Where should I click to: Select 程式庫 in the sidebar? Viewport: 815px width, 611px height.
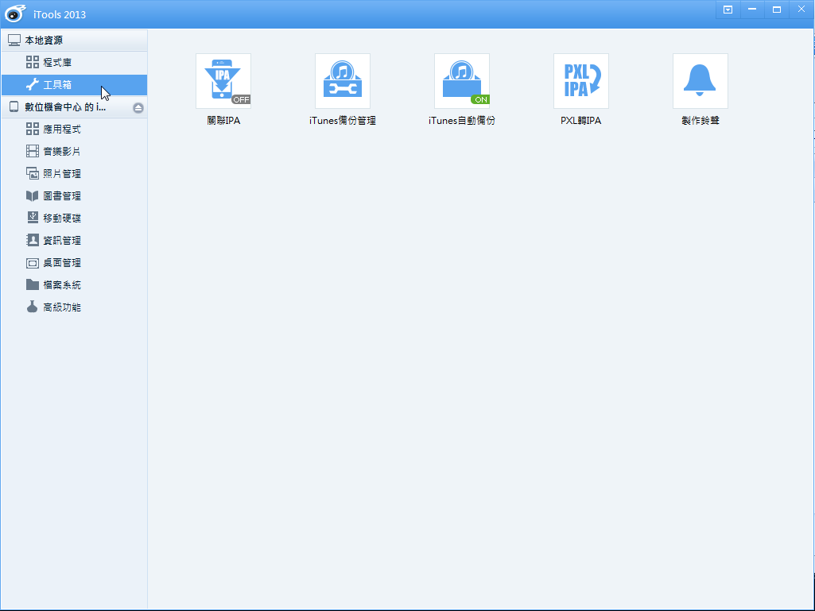tap(74, 62)
